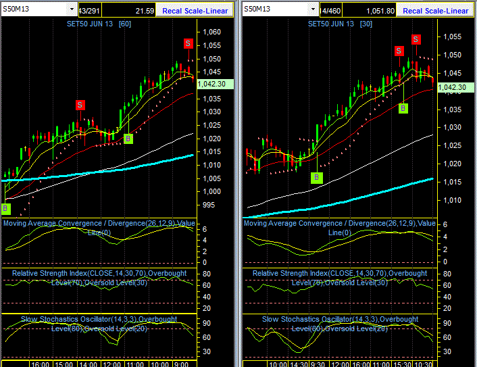Image resolution: width=477 pixels, height=367 pixels.
Task: Click Recal Scale-Linear button on right chart
Action: click(x=435, y=11)
